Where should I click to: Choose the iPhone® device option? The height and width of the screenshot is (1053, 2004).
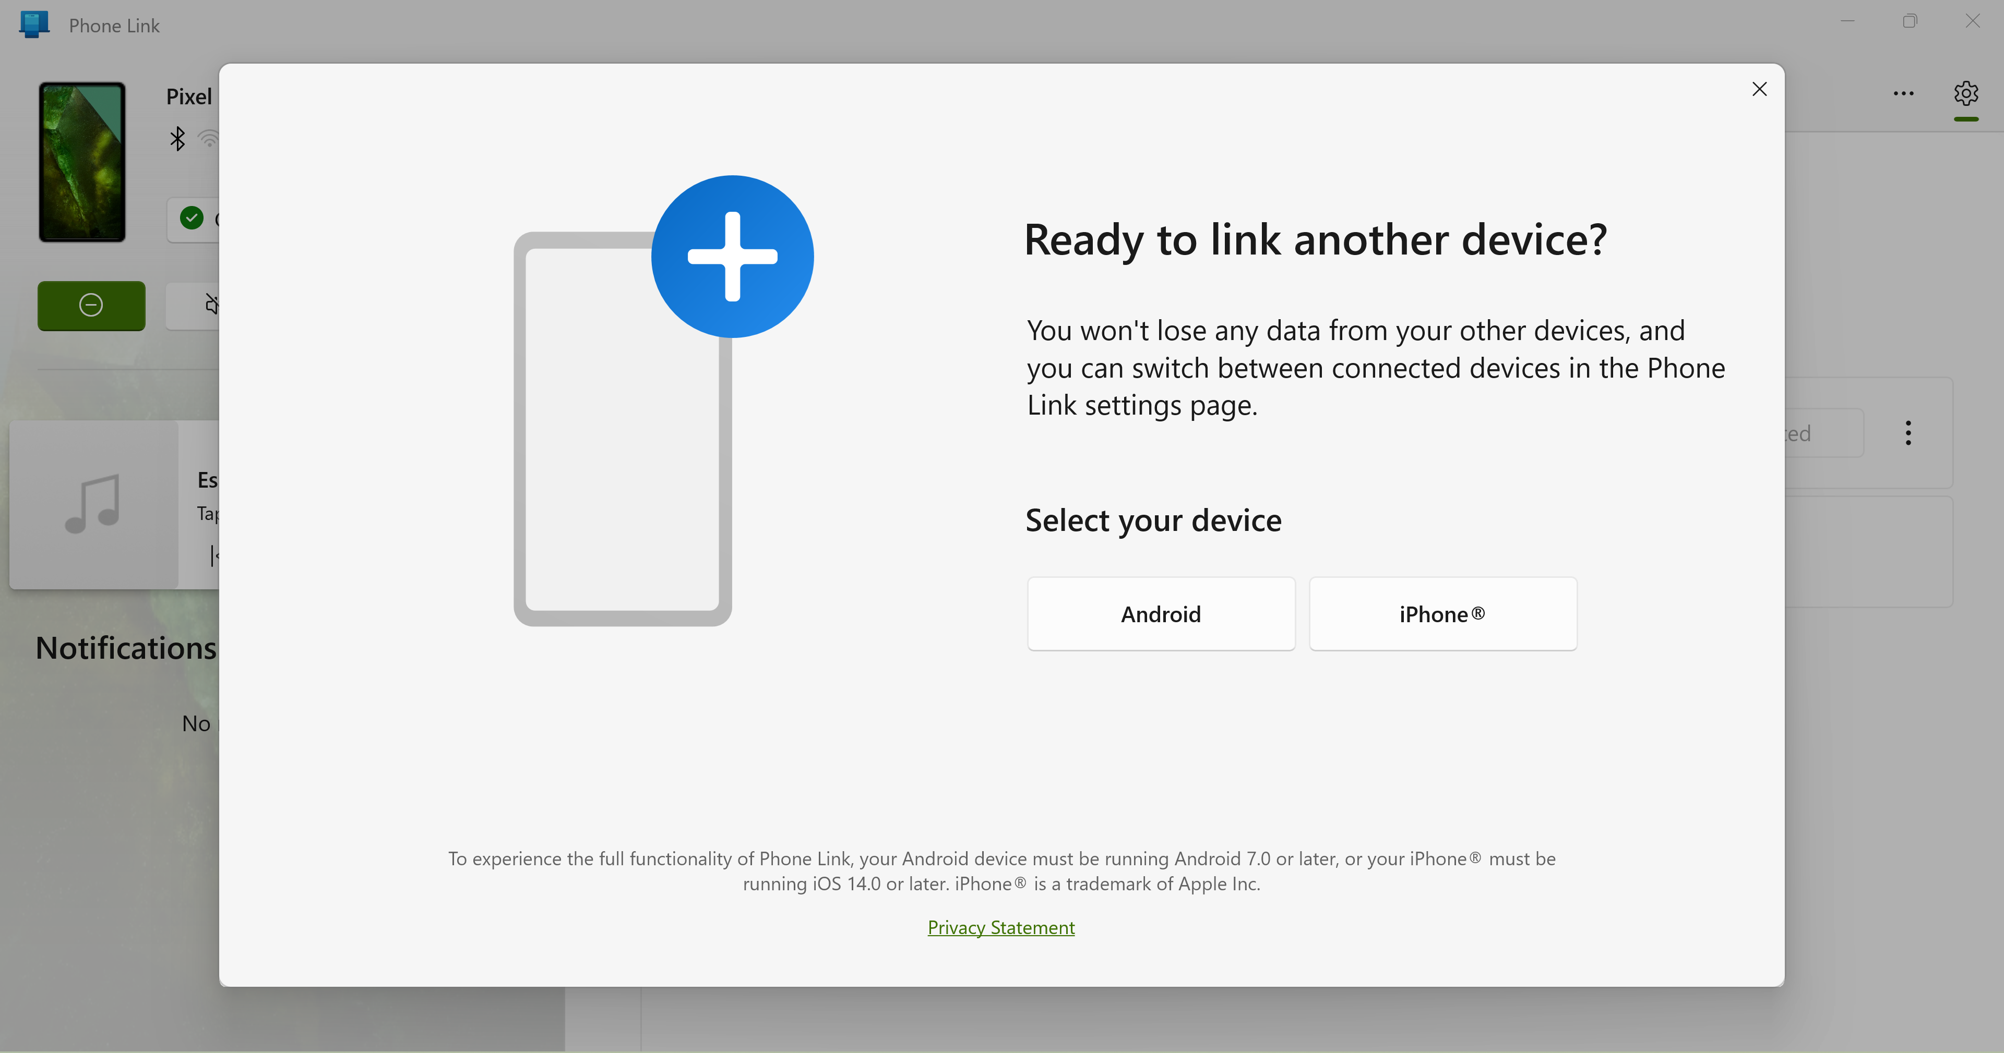click(1443, 614)
